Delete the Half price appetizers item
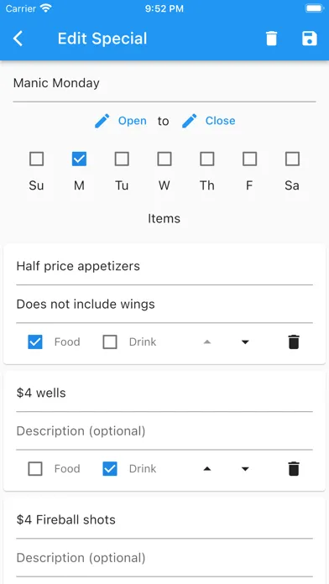Screen dimensions: 329x584 click(294, 342)
